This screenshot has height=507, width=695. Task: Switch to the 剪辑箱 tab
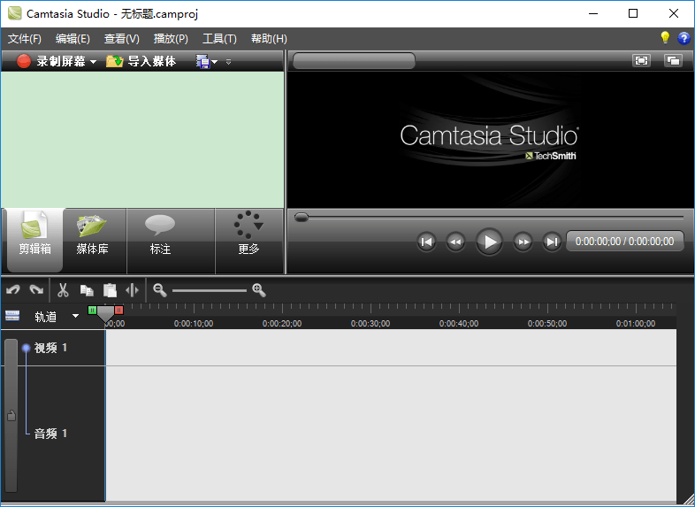tap(34, 240)
